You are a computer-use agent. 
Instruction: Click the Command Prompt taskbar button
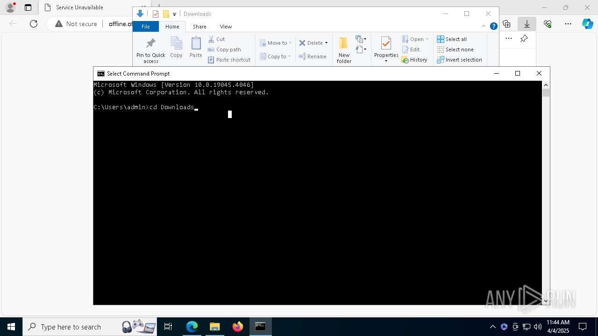[260, 327]
